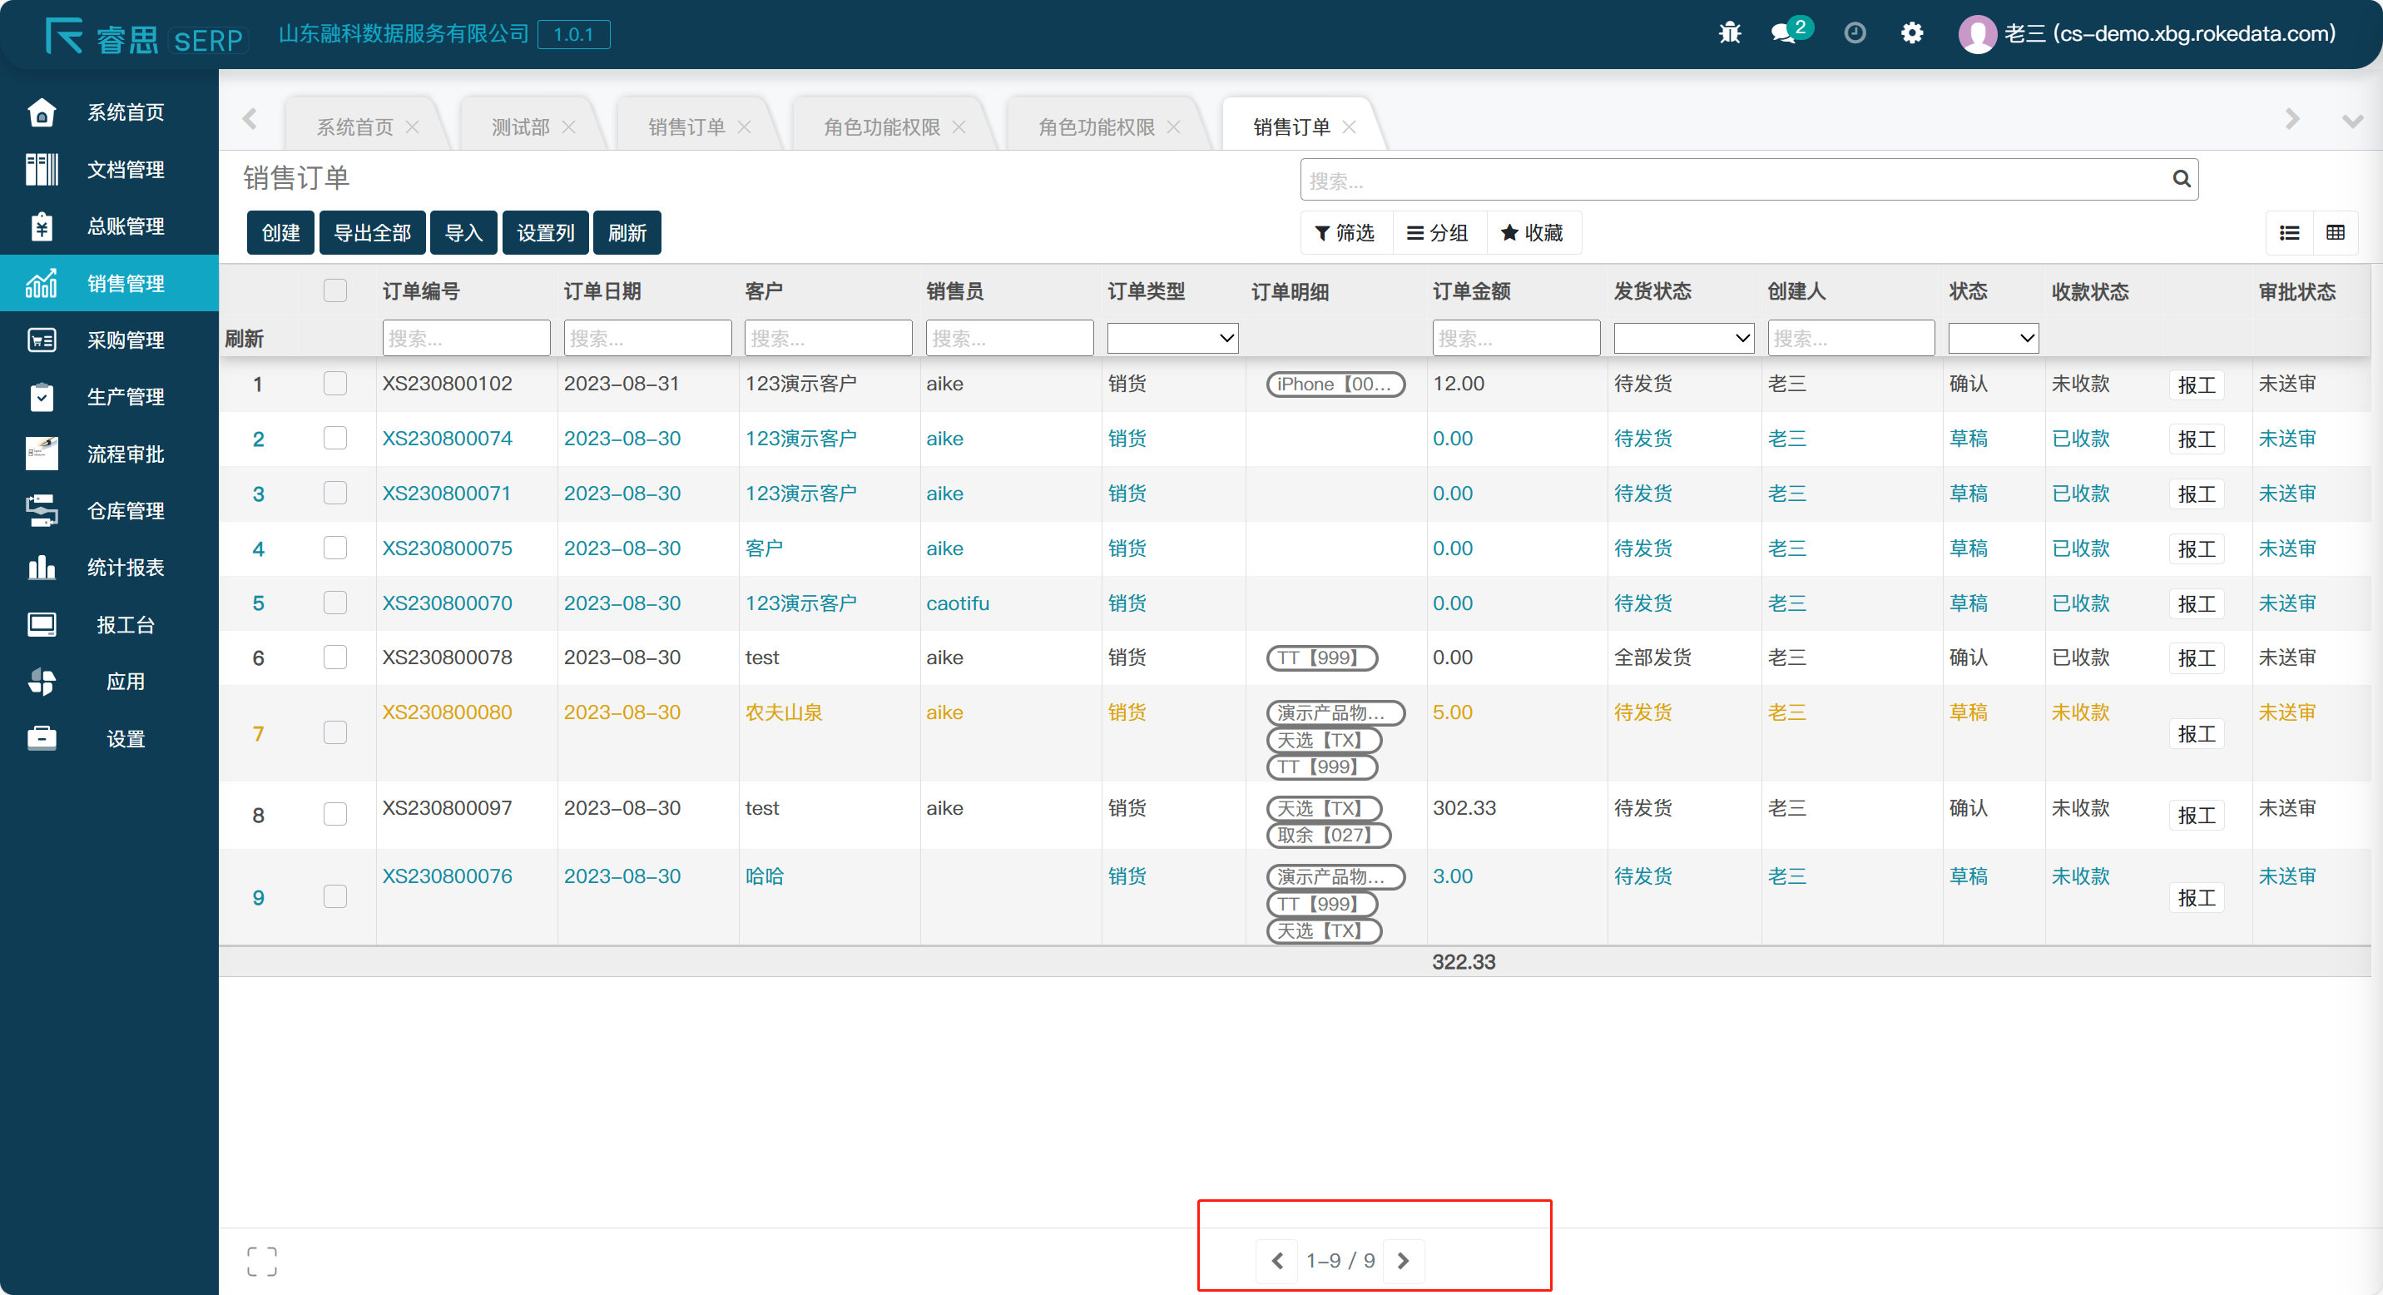Tick the checkbox for order XS230800078
2383x1295 pixels.
click(334, 657)
